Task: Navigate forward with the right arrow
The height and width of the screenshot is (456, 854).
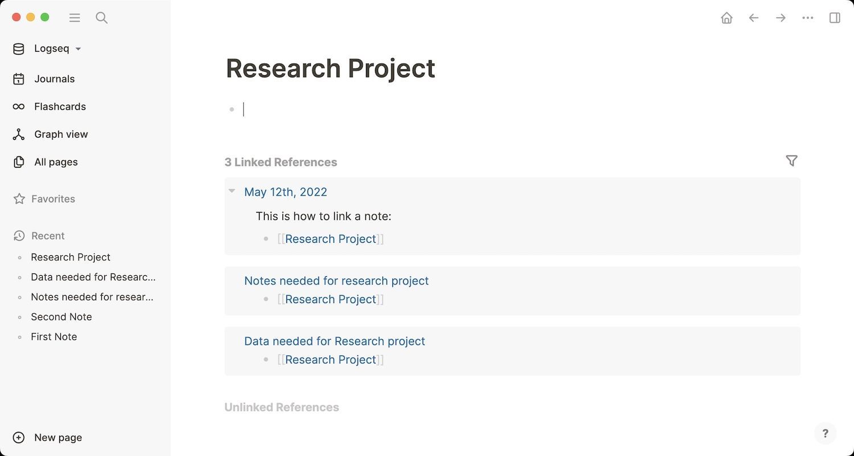Action: pos(781,18)
